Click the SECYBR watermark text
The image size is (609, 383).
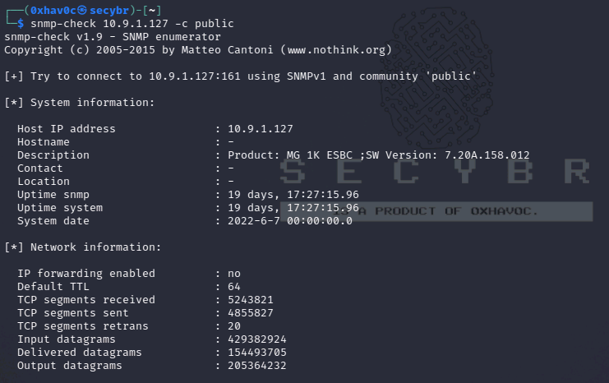point(435,171)
